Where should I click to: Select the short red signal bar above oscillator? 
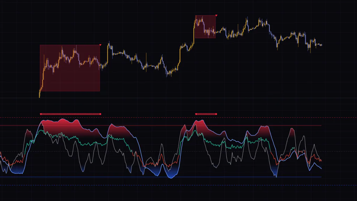coord(206,114)
